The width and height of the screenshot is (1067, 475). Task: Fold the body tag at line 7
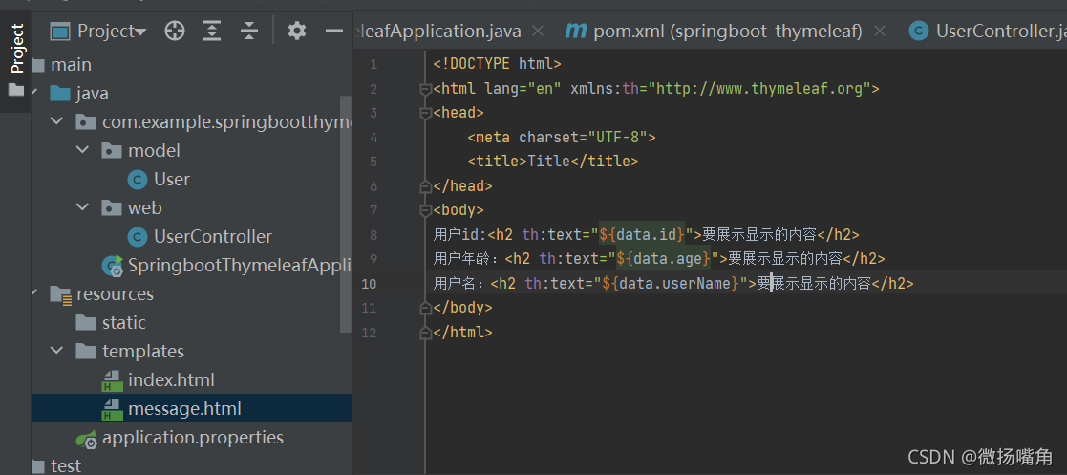(x=426, y=209)
